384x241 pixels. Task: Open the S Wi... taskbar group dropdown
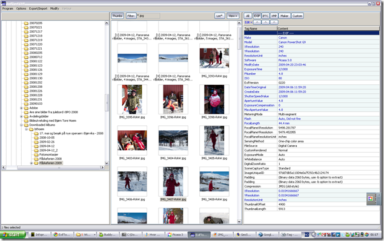94,234
